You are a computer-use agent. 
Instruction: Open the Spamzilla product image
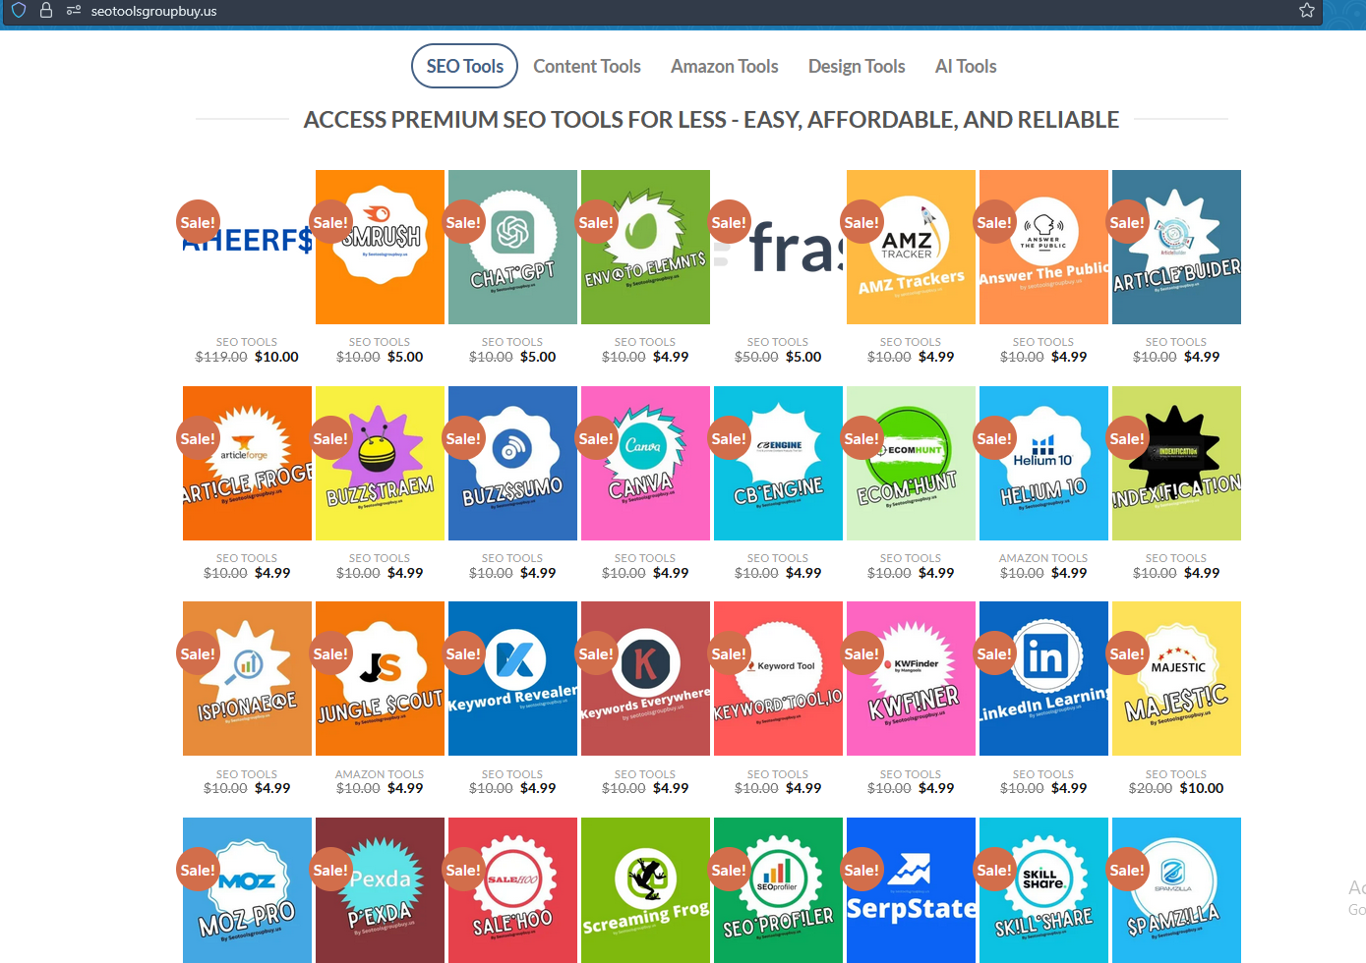1176,890
